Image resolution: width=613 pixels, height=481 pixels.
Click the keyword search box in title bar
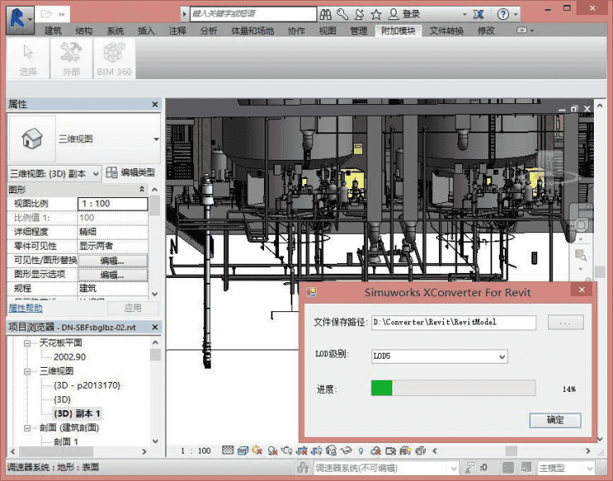pyautogui.click(x=253, y=14)
